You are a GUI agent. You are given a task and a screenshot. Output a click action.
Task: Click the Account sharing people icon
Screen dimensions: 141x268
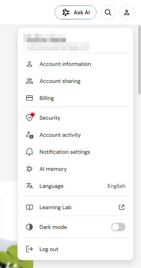(29, 81)
